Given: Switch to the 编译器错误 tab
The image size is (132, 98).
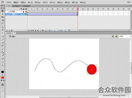Looking at the screenshot, I should click(x=16, y=6).
